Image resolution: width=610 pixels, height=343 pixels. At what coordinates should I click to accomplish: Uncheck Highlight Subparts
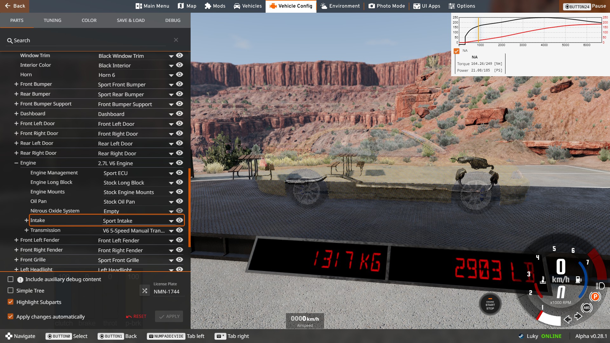(x=10, y=302)
